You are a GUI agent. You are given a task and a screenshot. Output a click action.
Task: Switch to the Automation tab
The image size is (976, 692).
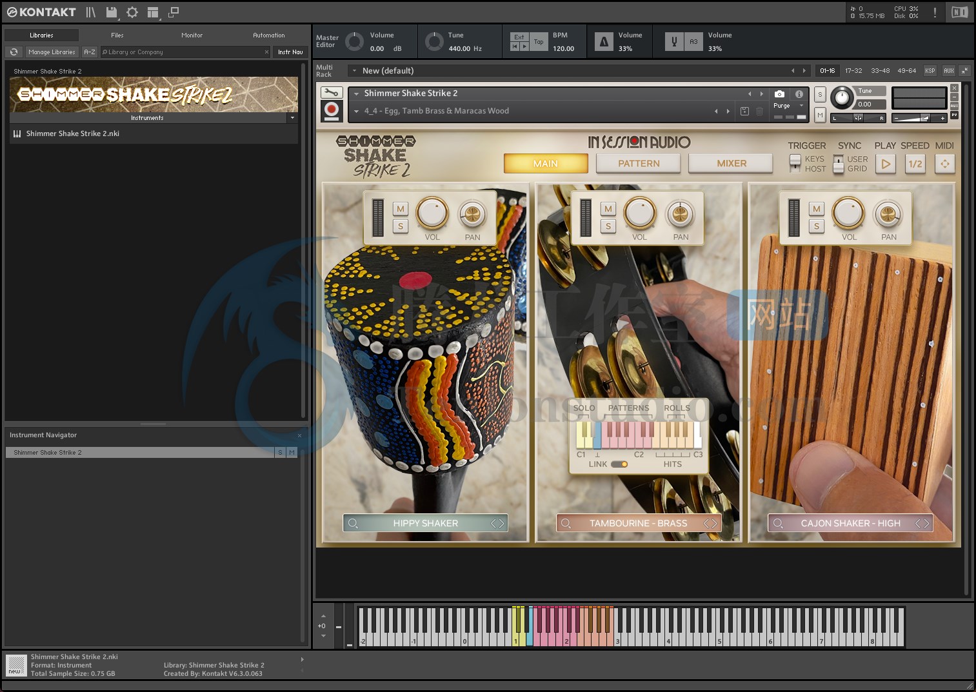[268, 35]
